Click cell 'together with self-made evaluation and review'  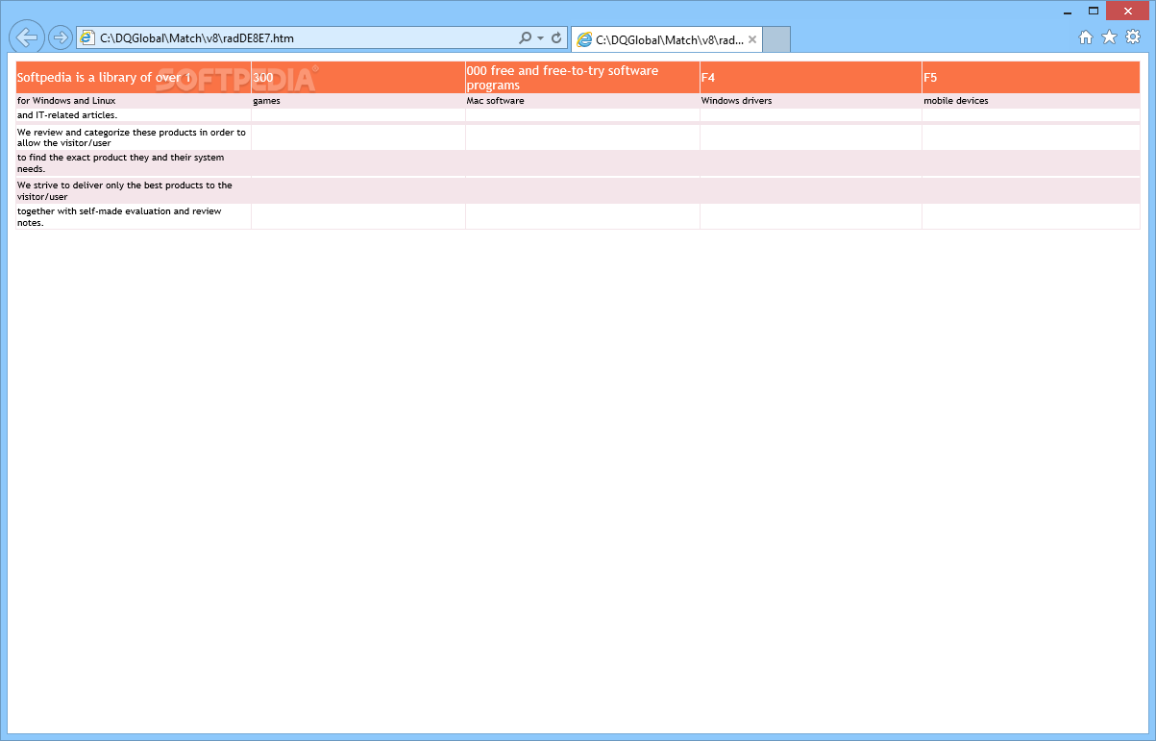pos(134,216)
